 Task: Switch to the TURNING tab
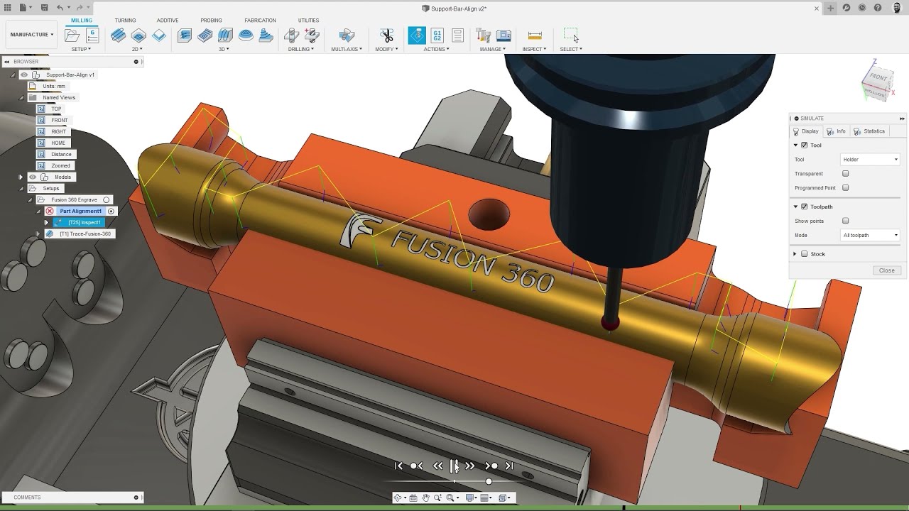(126, 21)
